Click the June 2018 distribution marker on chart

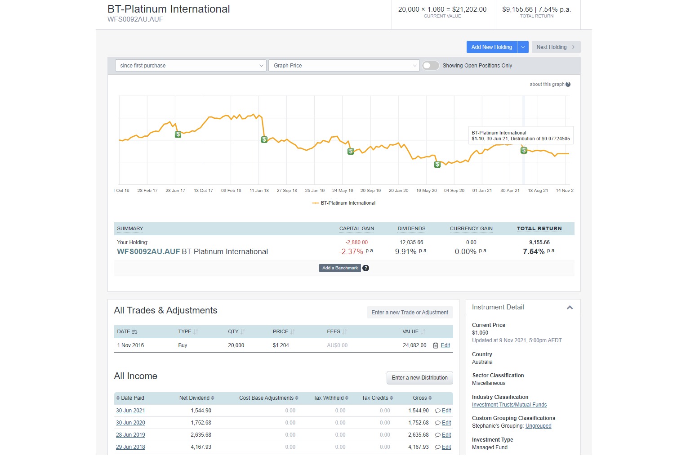(264, 140)
